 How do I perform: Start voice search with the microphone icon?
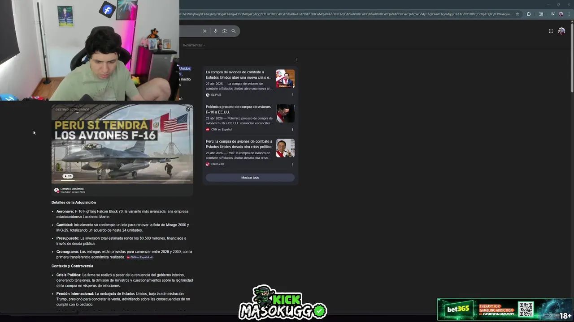coord(216,31)
